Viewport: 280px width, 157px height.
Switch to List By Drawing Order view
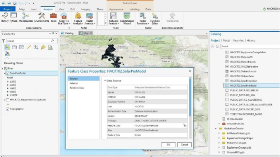pyautogui.click(x=7, y=47)
